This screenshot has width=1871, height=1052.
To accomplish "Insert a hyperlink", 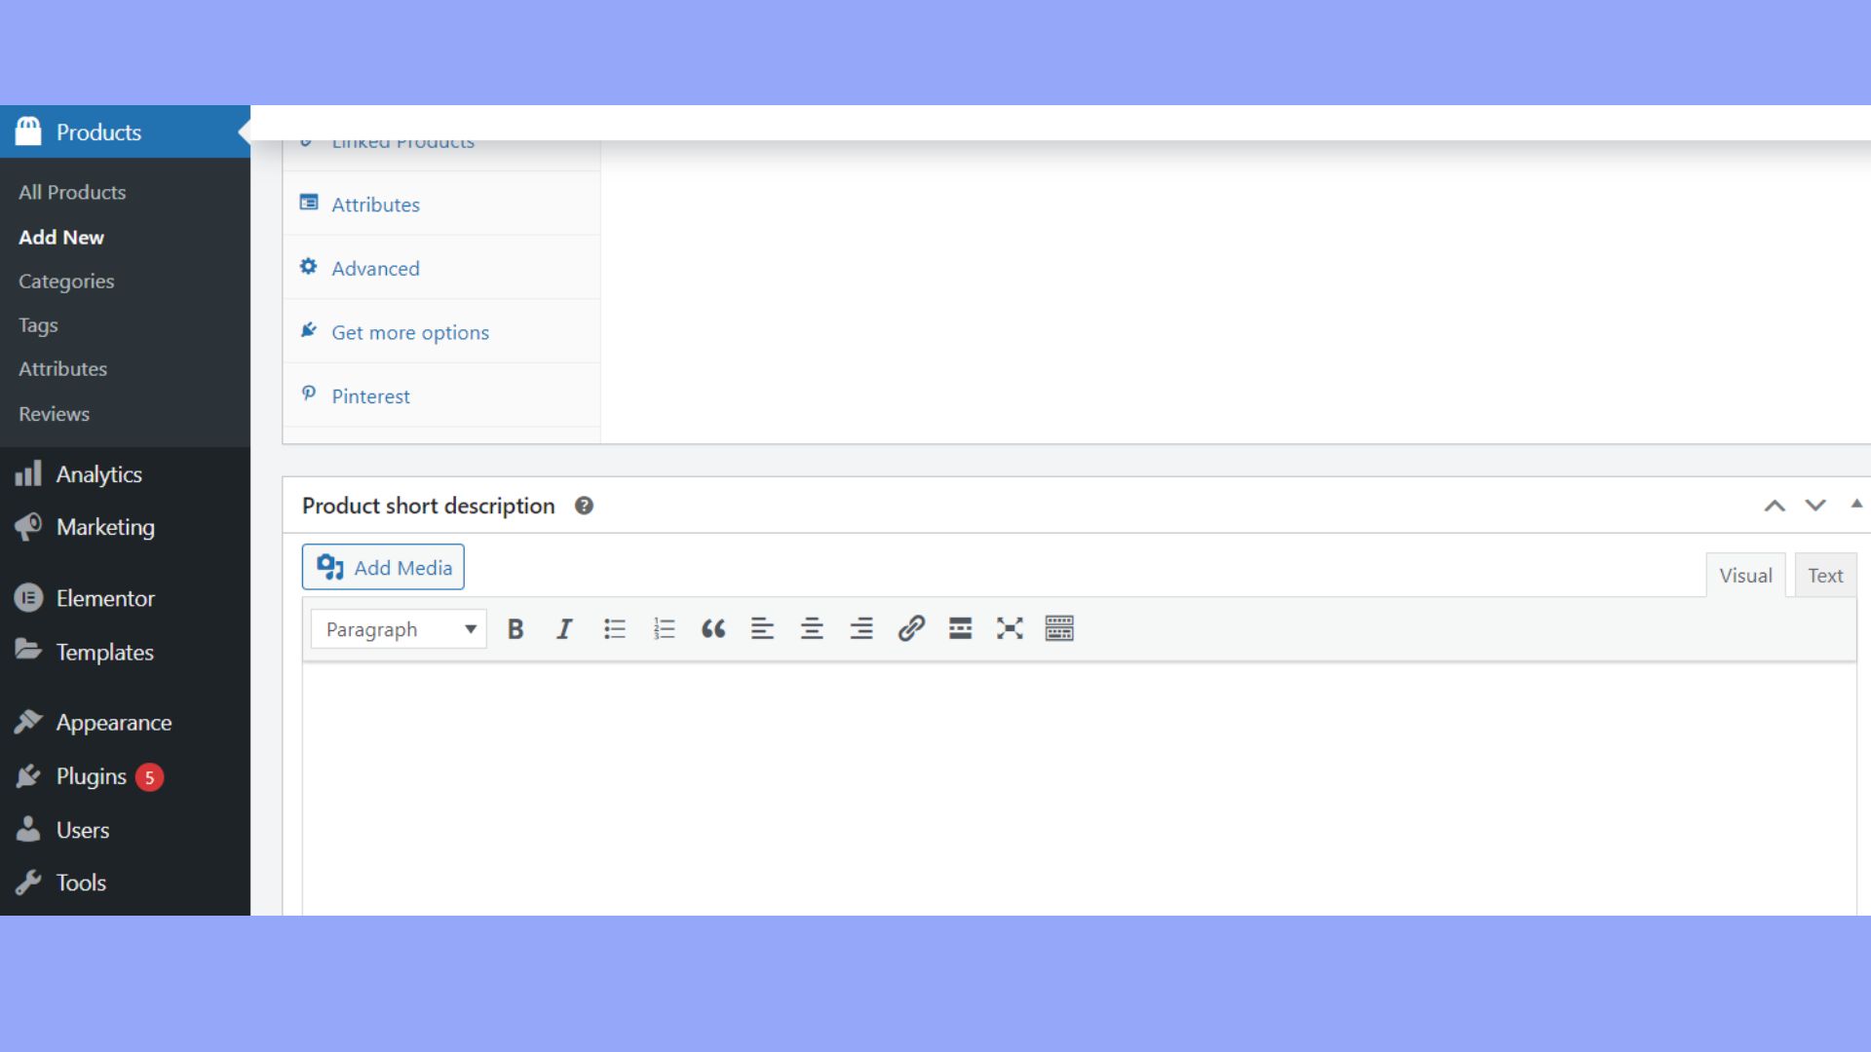I will (x=910, y=628).
